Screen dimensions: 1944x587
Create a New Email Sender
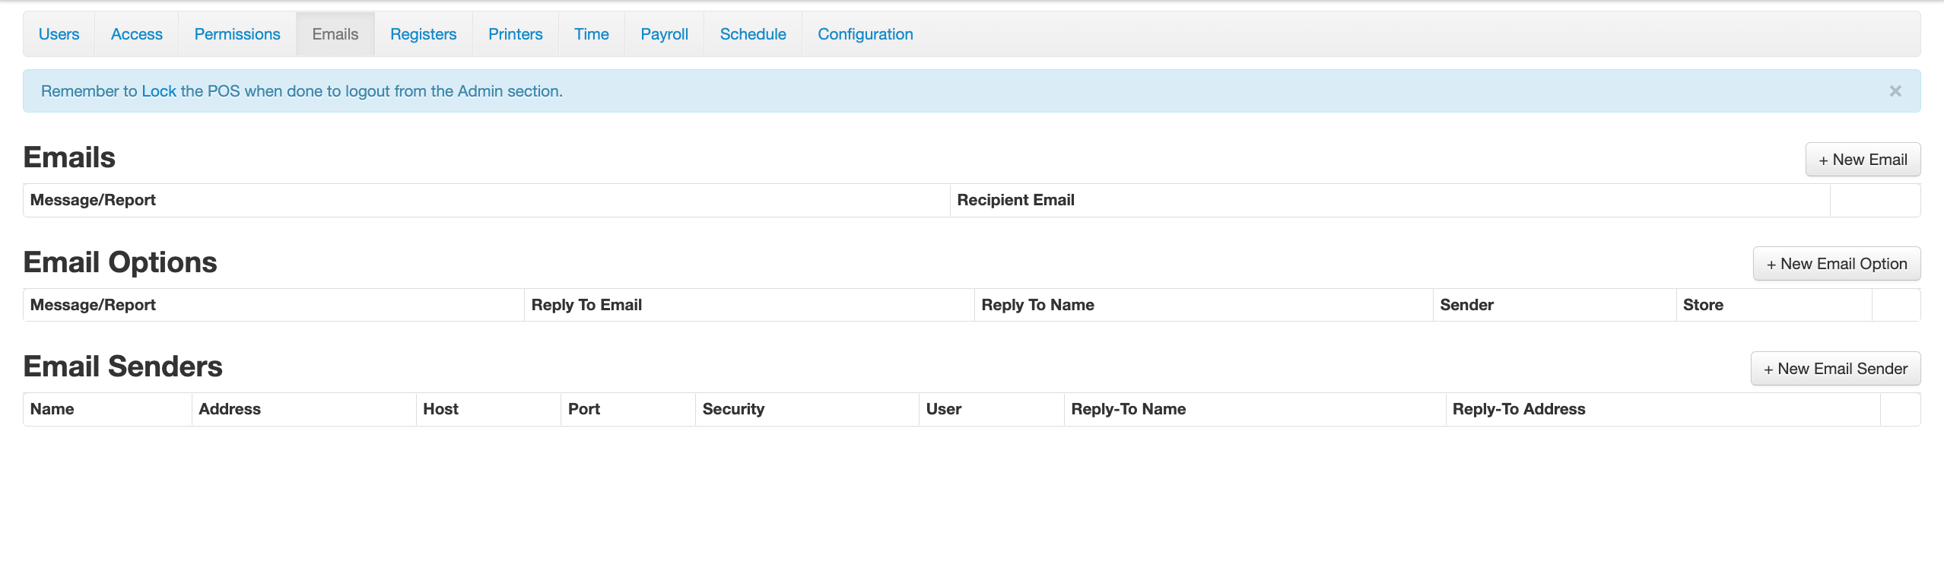coord(1834,369)
